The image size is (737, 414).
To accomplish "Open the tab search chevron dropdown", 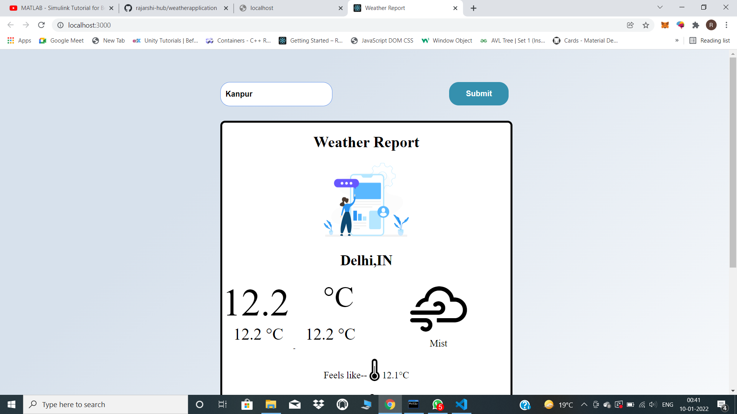I will click(x=660, y=7).
